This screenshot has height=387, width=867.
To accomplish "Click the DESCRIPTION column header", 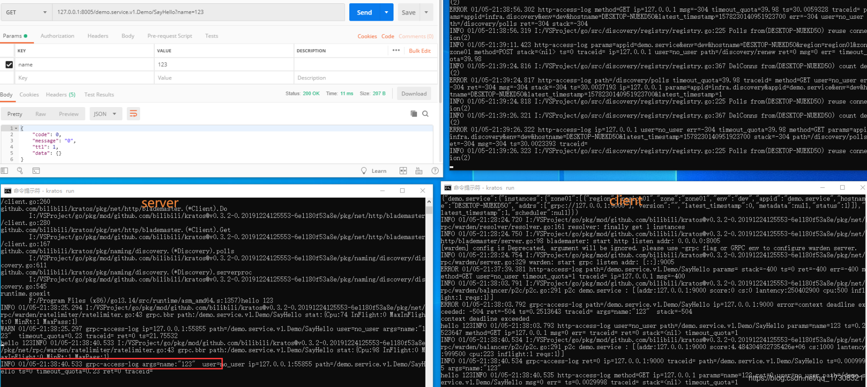I will [311, 51].
